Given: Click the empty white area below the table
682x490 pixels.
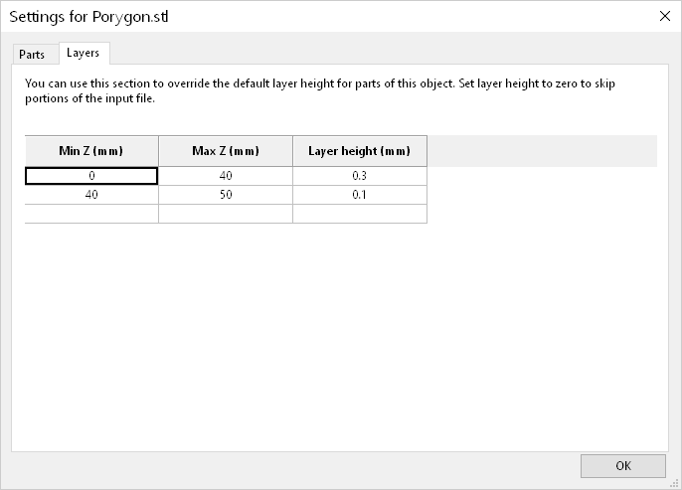Looking at the screenshot, I should (338, 338).
